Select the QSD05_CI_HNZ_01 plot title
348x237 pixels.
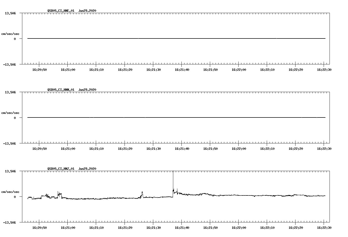[61, 169]
